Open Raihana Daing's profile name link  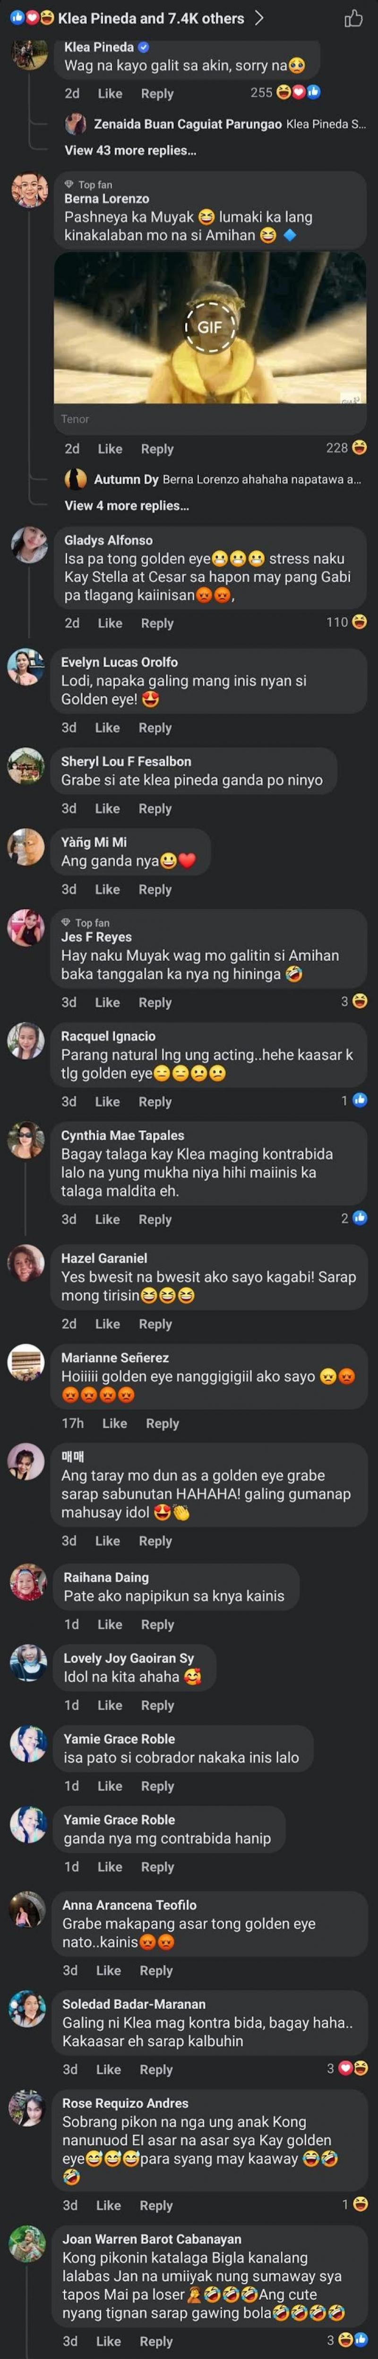[x=105, y=1577]
